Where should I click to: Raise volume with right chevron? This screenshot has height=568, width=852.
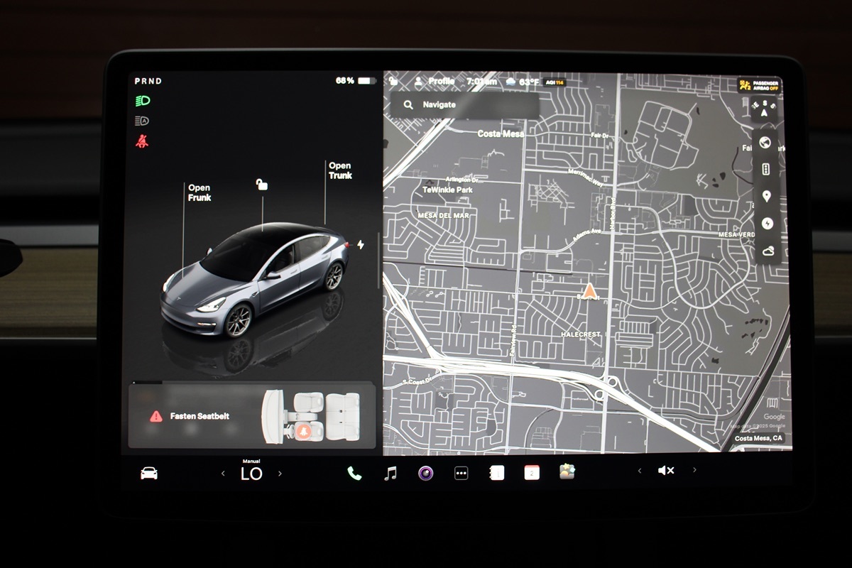(x=694, y=470)
